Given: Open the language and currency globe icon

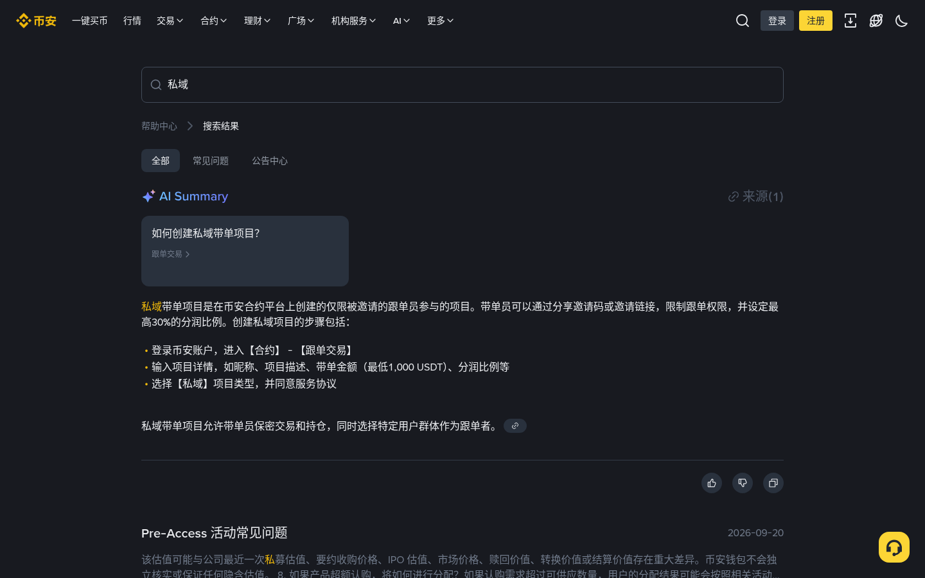Looking at the screenshot, I should pos(876,21).
